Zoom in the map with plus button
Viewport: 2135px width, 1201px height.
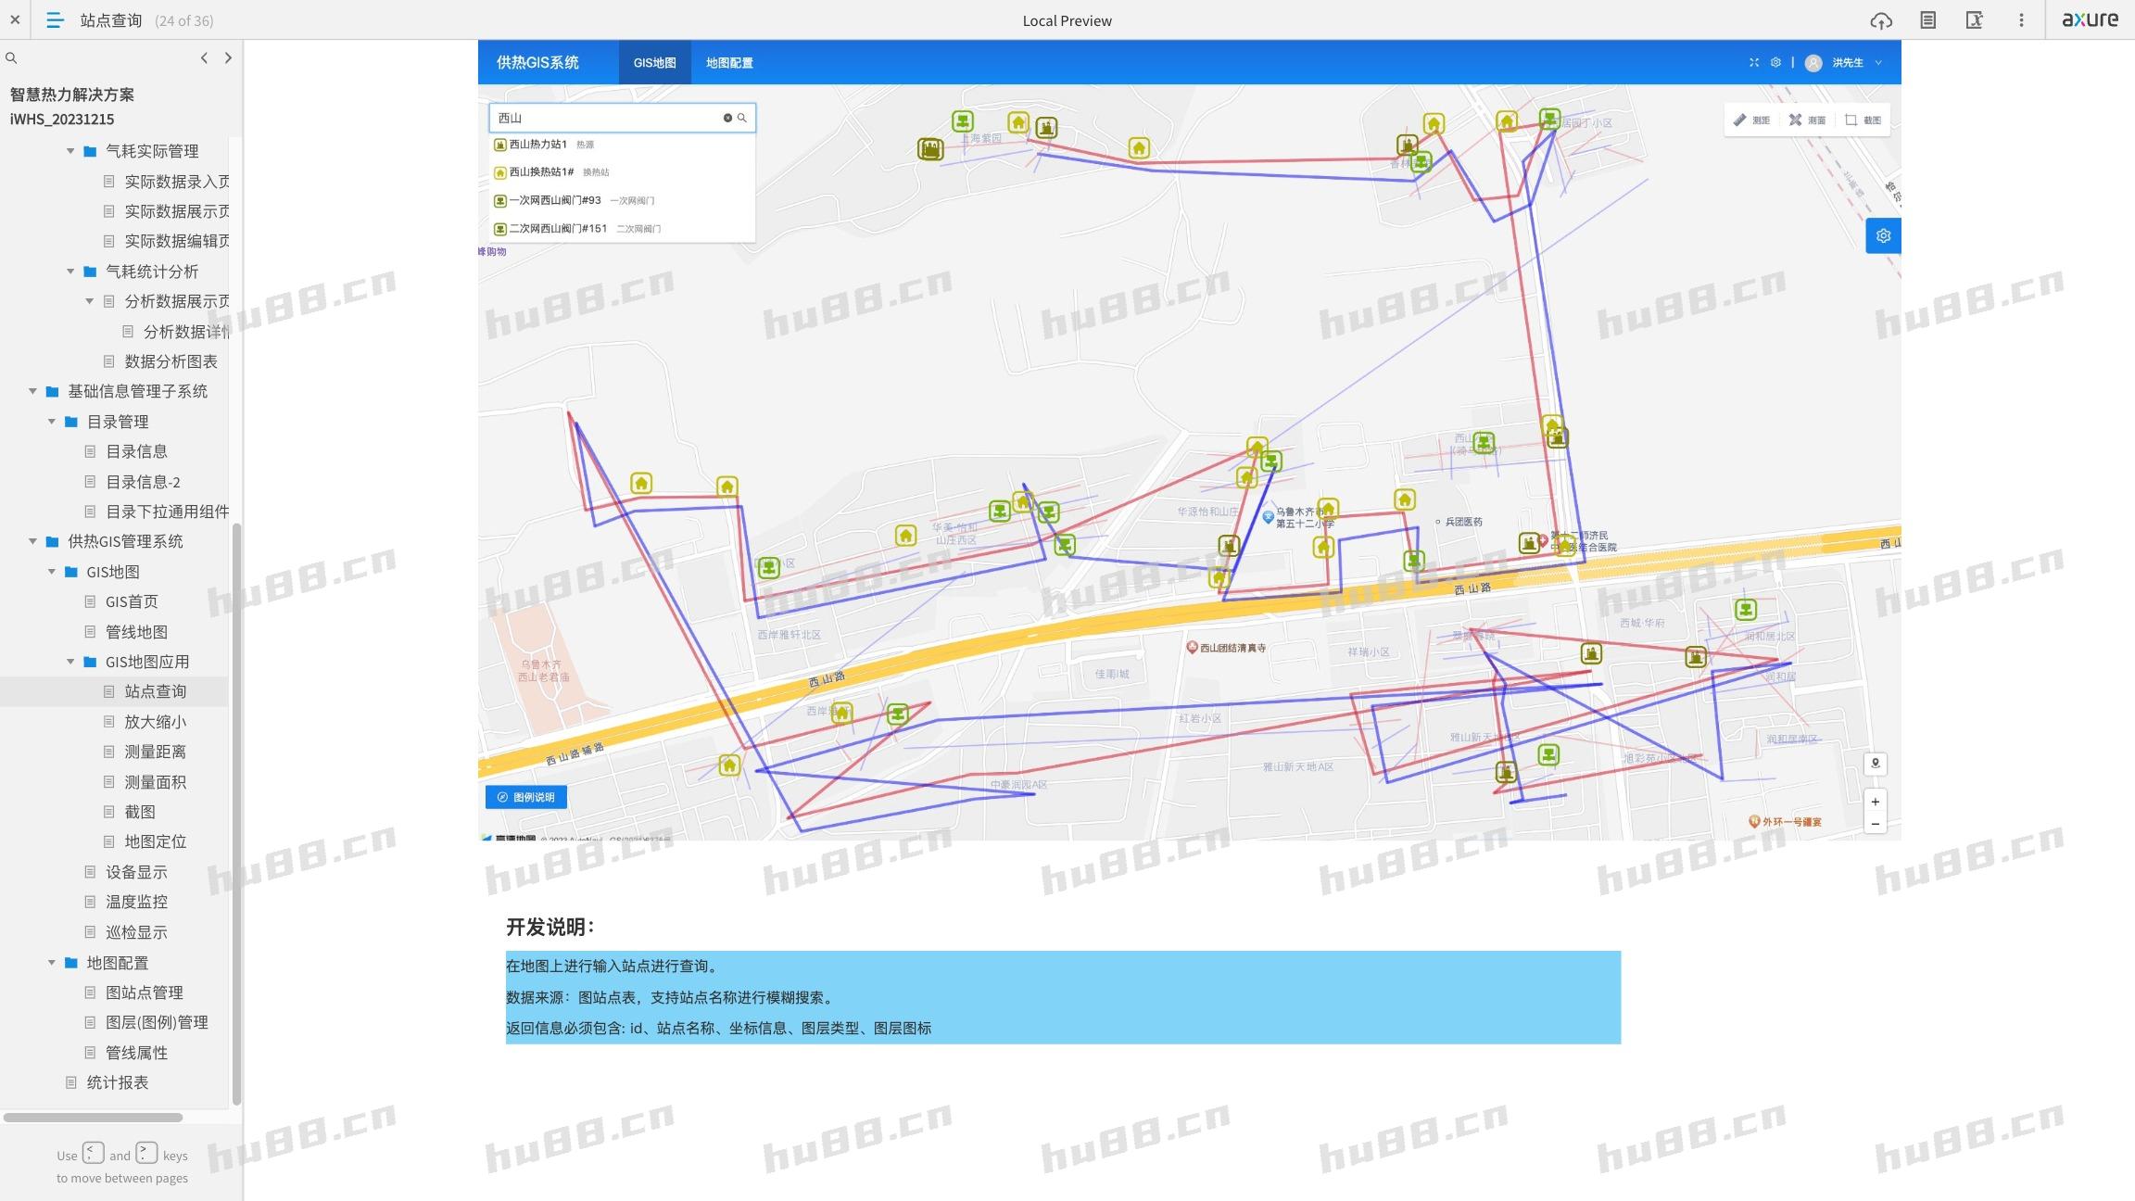[1875, 802]
